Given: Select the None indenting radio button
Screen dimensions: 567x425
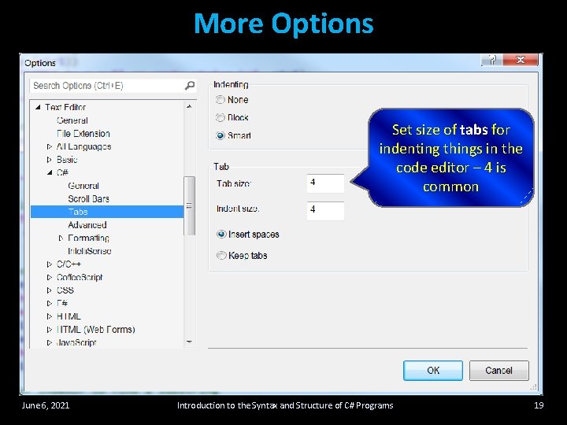Looking at the screenshot, I should (x=220, y=99).
